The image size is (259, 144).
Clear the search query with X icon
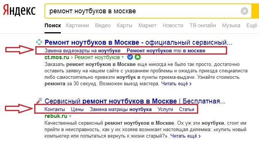coord(245,11)
